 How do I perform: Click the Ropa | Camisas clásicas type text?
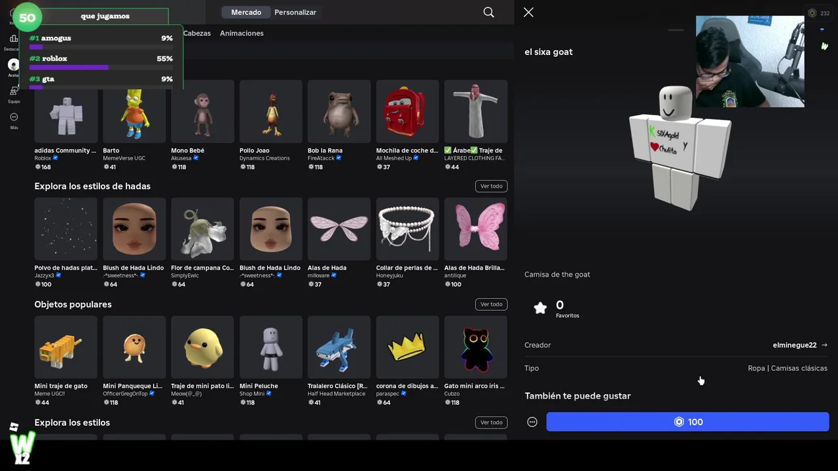pyautogui.click(x=788, y=368)
